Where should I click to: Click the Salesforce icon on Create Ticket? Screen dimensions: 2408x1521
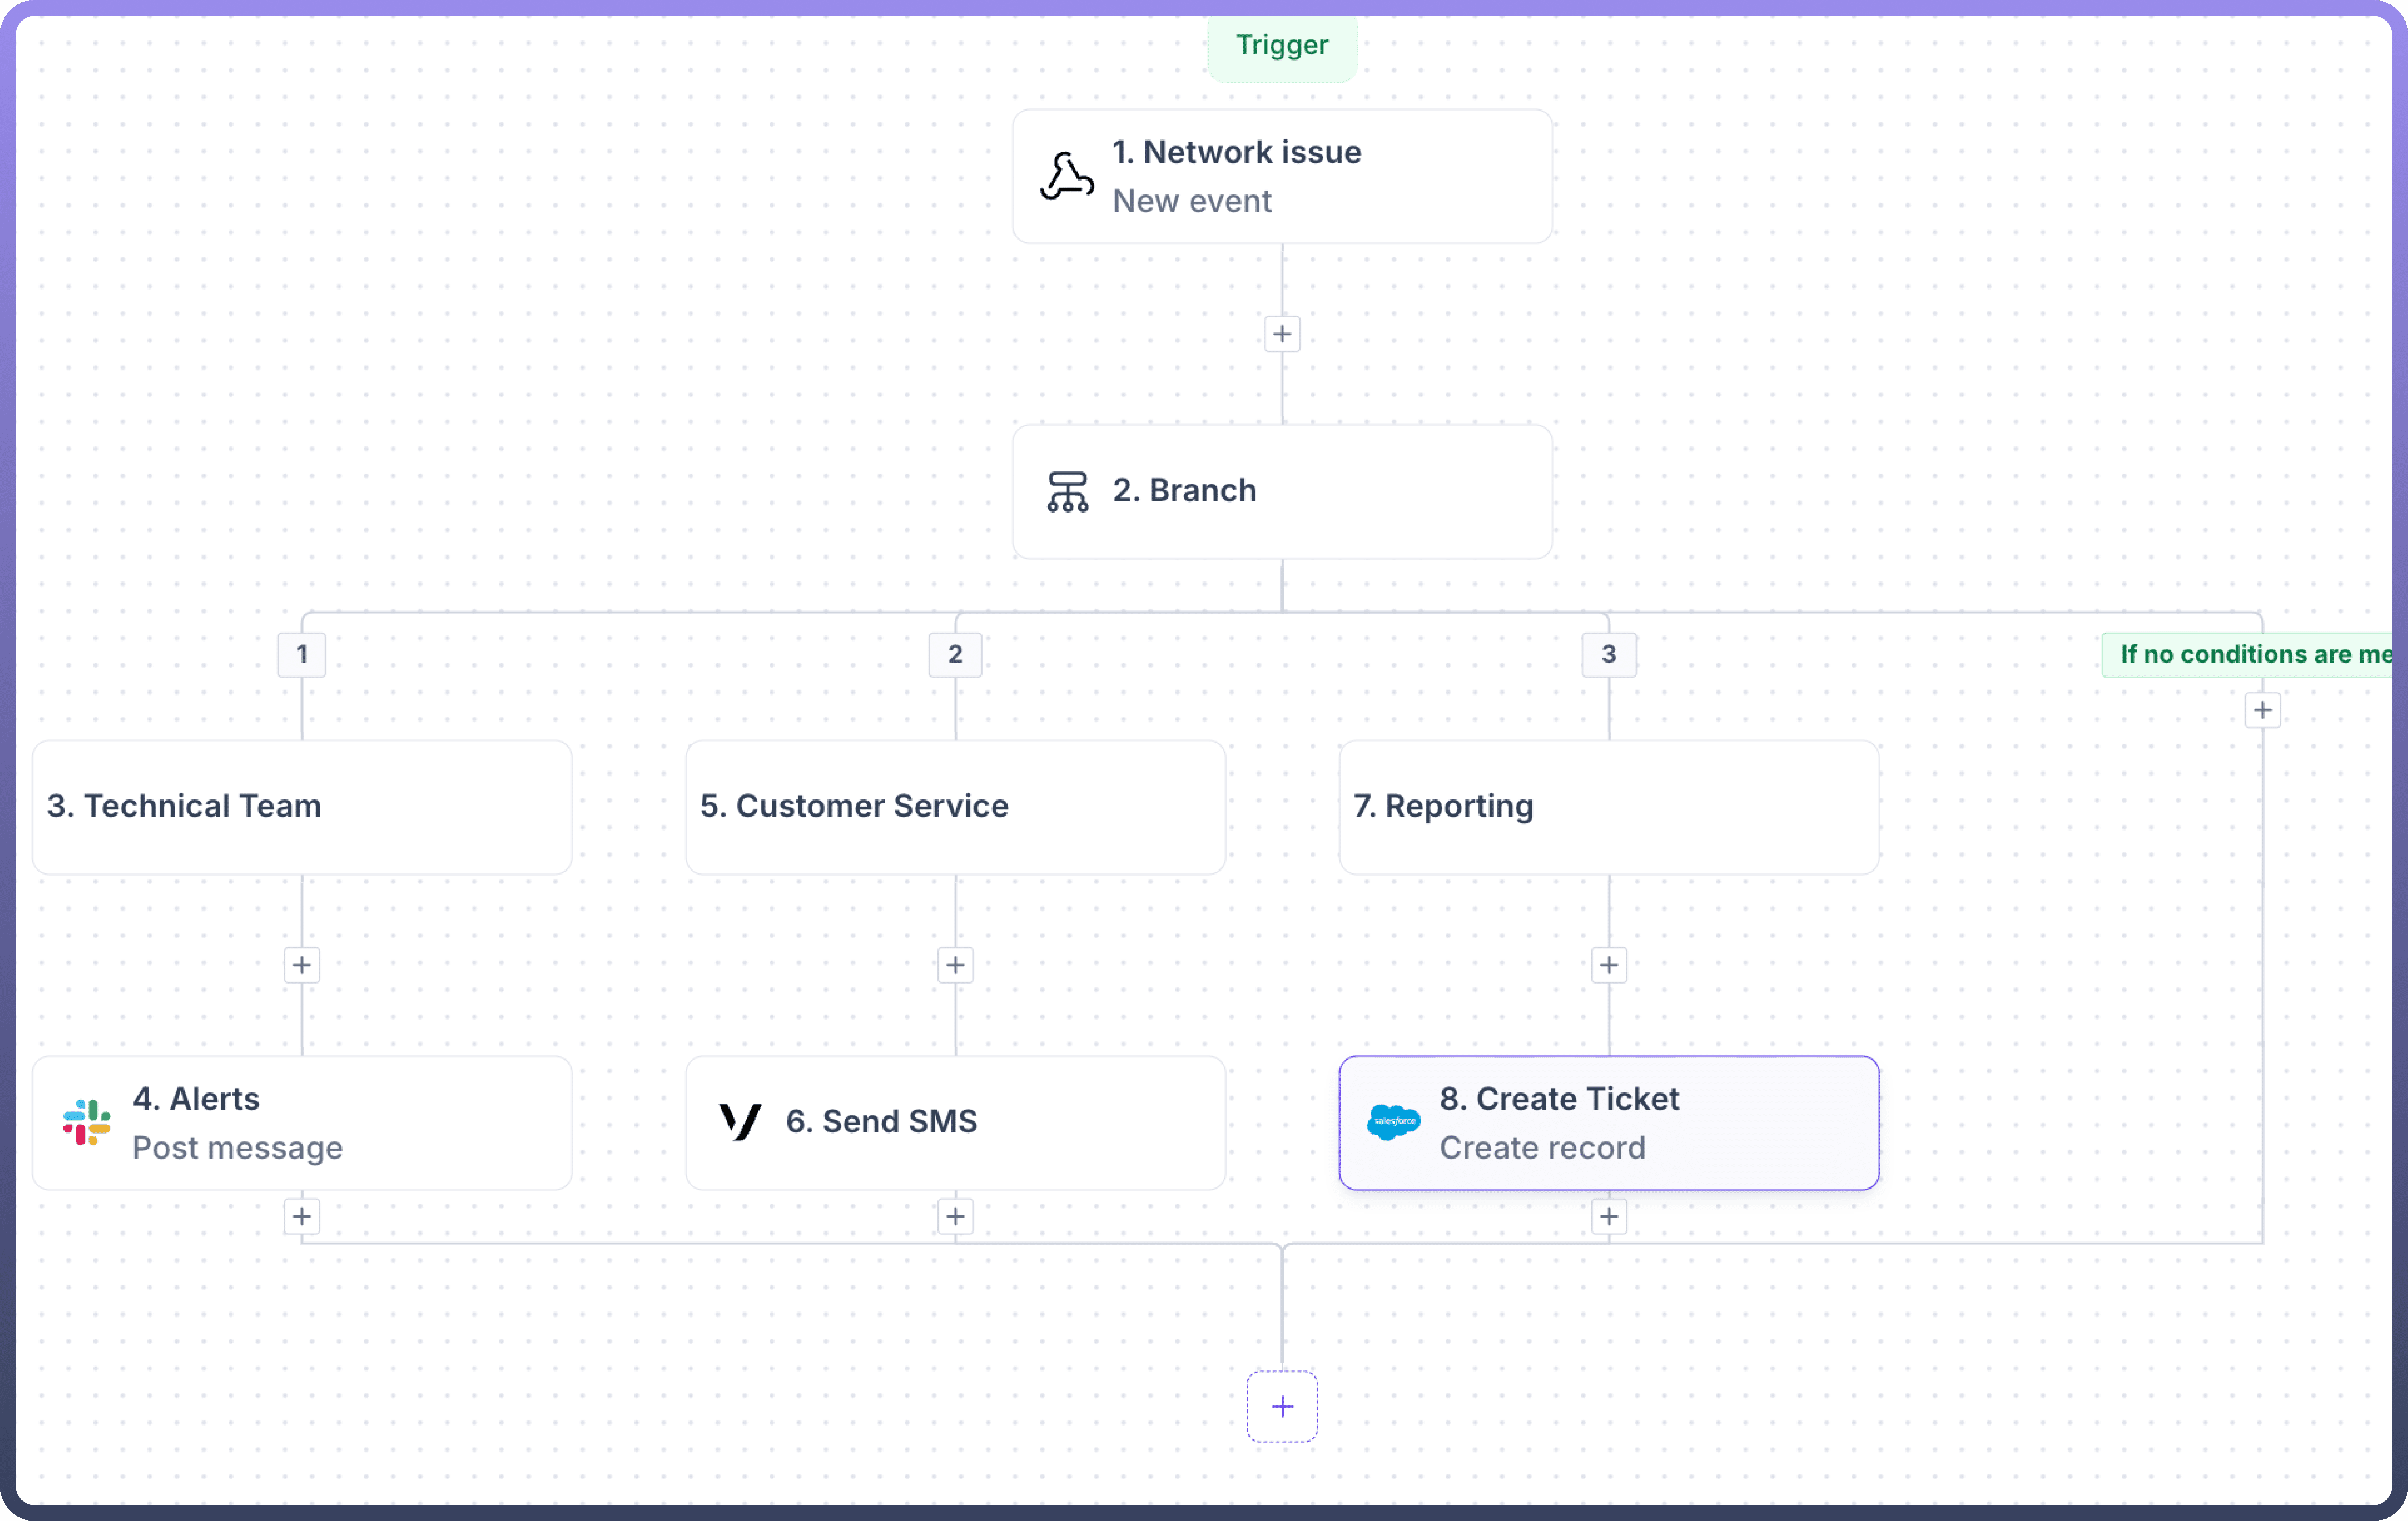1393,1122
